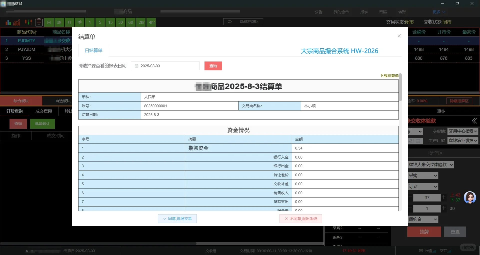Open the user avatar picture
The width and height of the screenshot is (480, 255).
coord(470,197)
